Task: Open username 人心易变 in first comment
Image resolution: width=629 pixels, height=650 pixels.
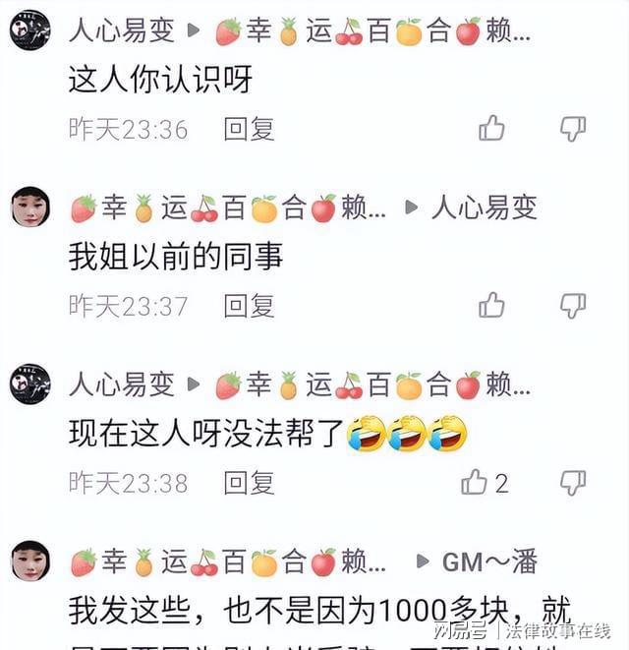Action: 122,30
